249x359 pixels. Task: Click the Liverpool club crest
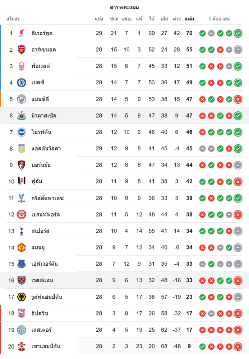point(22,33)
